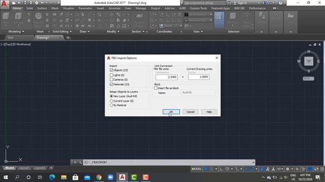The height and width of the screenshot is (182, 325).
Task: Open the Help question mark icon
Action: pyautogui.click(x=281, y=3)
